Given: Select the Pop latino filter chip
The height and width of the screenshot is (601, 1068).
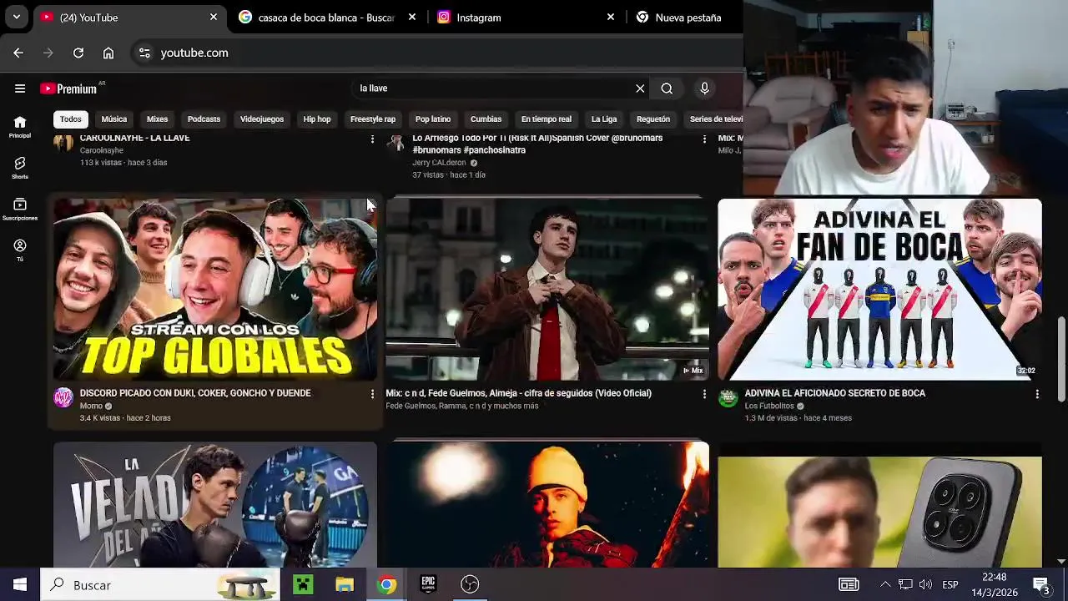Looking at the screenshot, I should point(433,119).
